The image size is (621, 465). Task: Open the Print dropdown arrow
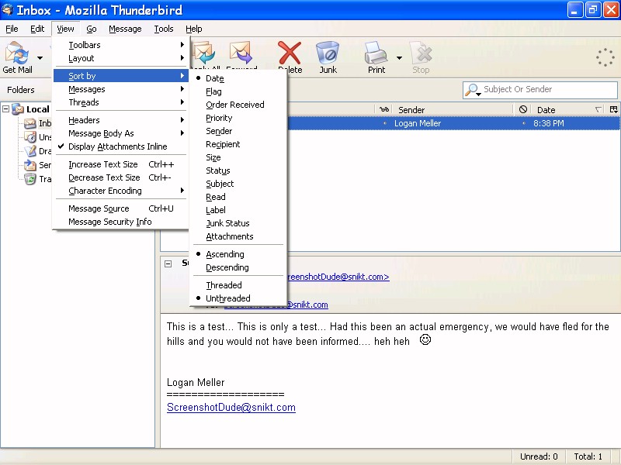(x=399, y=58)
